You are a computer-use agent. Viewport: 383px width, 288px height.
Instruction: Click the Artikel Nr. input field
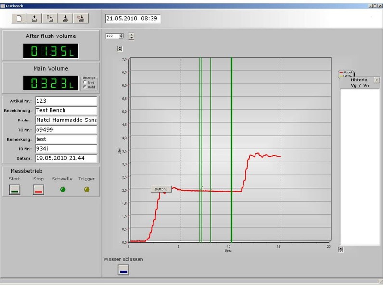[x=66, y=101]
